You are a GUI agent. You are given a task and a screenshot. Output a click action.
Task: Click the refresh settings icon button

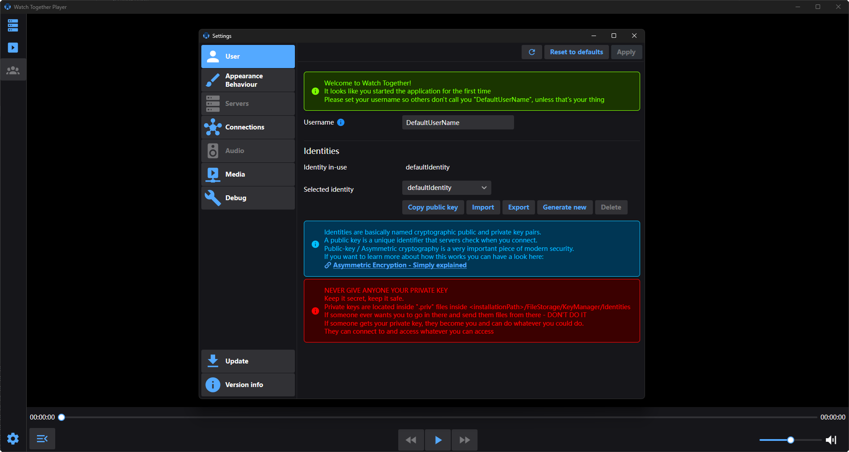[532, 52]
